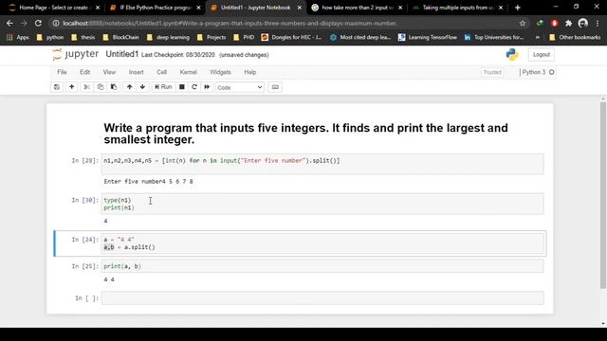Rename the notebook title Untitled1
Image resolution: width=607 pixels, height=341 pixels.
[x=122, y=54]
